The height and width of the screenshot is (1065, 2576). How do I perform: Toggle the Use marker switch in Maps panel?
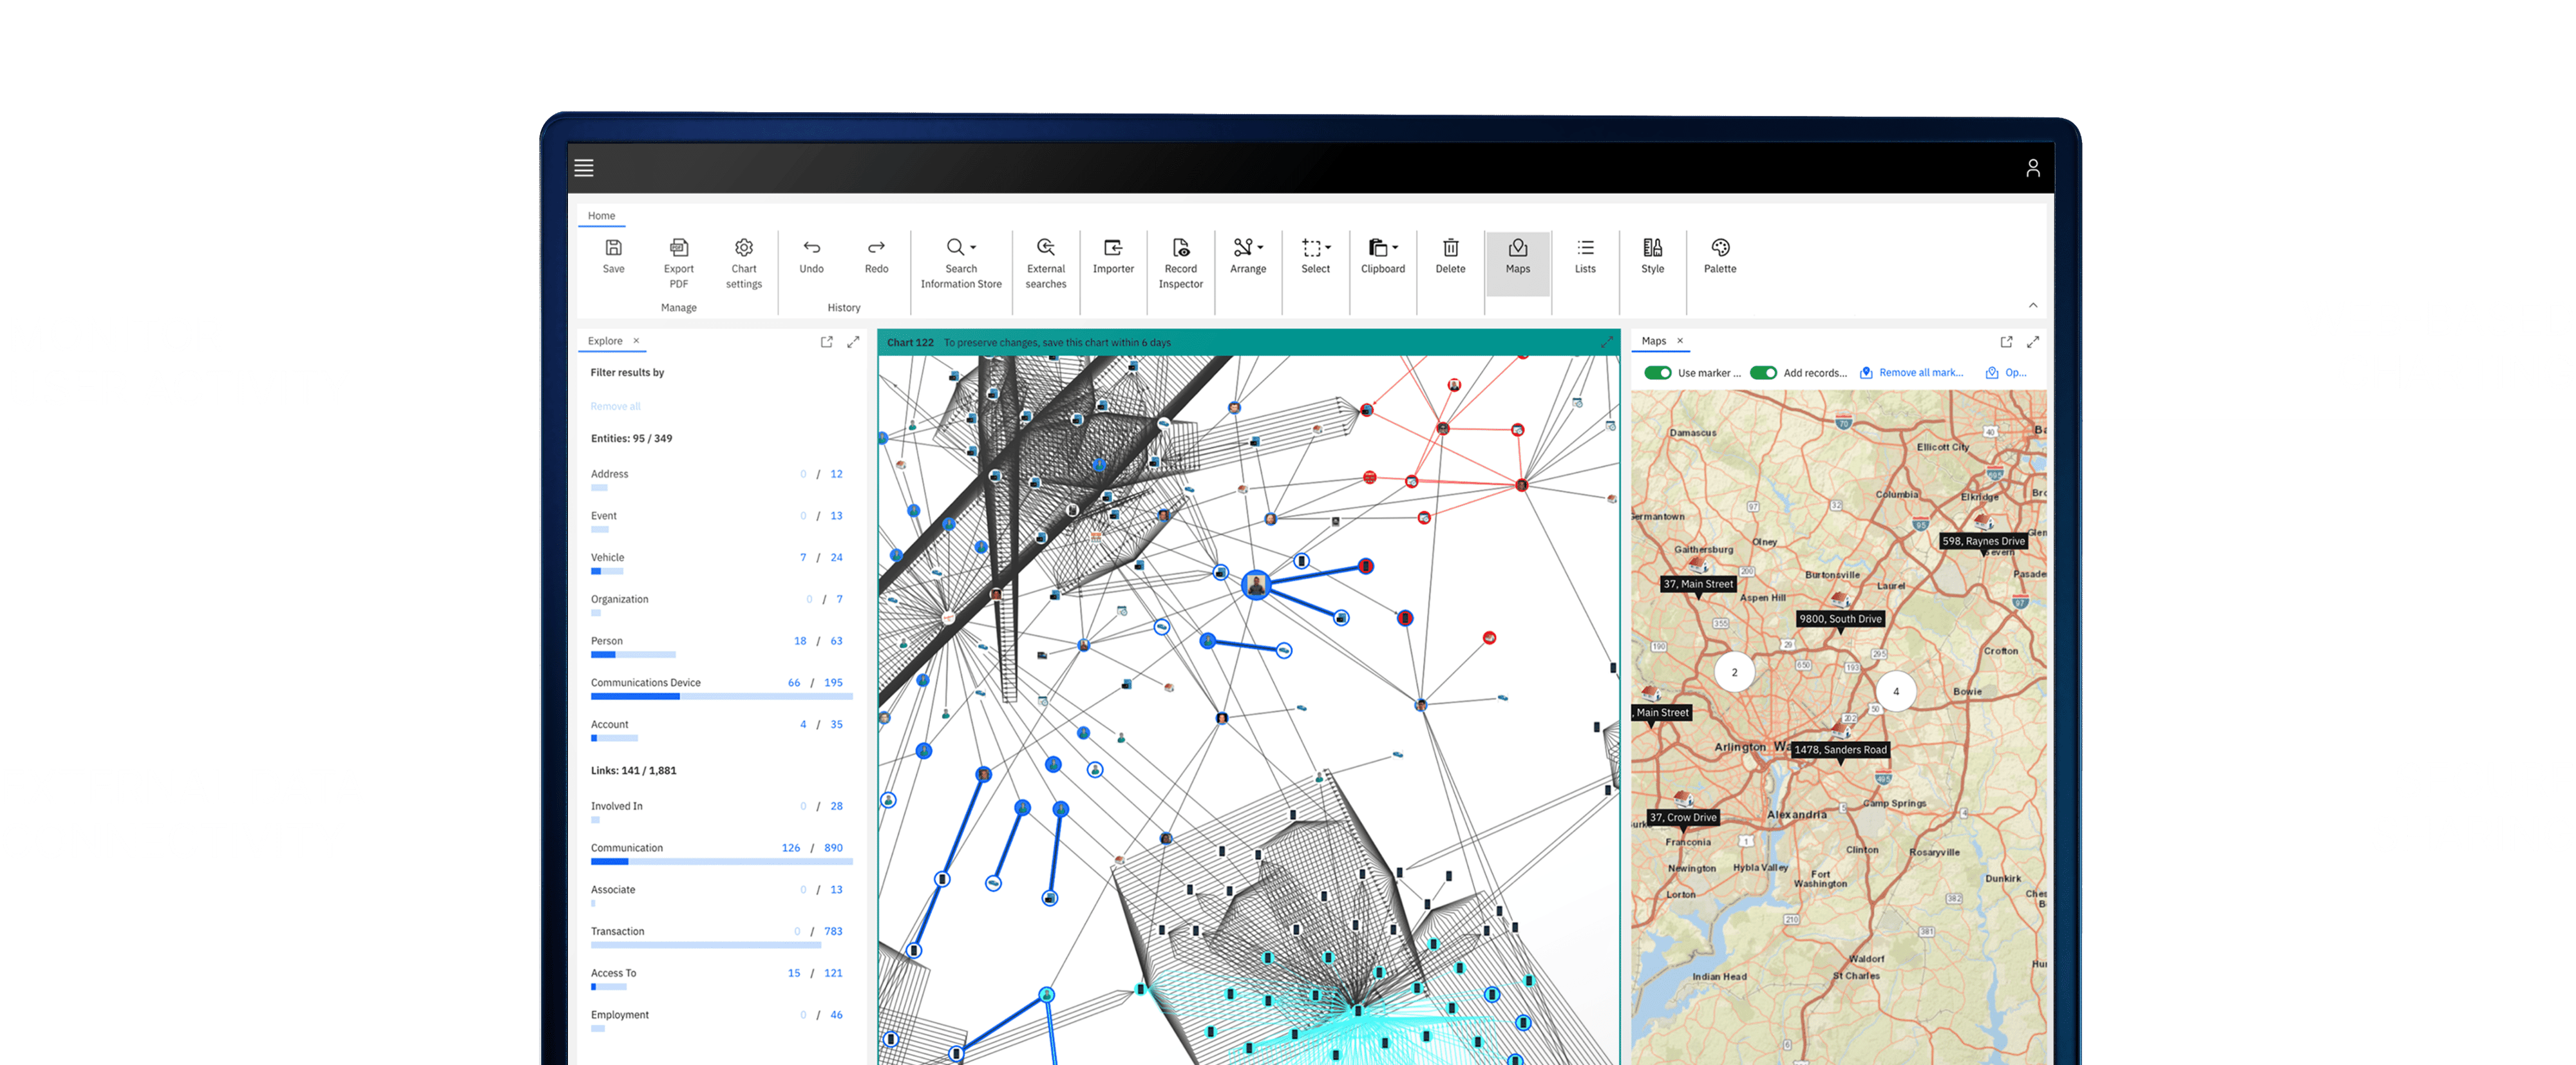pyautogui.click(x=1659, y=372)
